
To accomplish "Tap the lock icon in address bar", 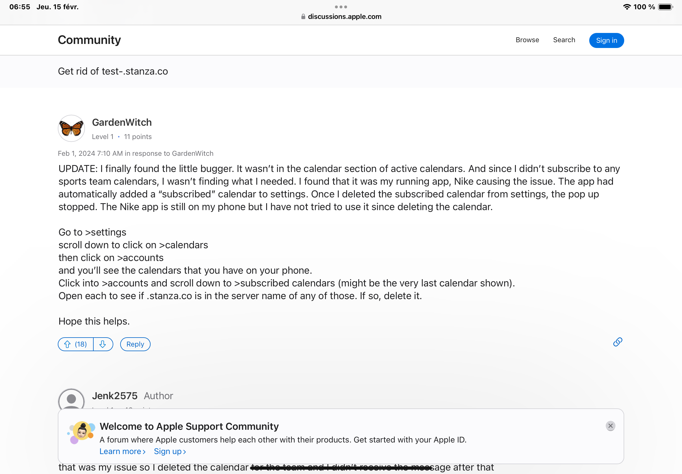I will 303,17.
